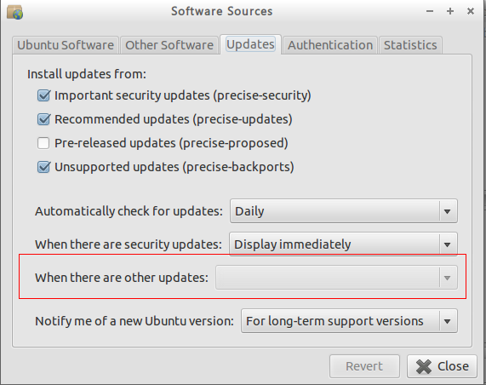Click the Software Sources package globe icon
The image size is (486, 385).
[x=14, y=13]
